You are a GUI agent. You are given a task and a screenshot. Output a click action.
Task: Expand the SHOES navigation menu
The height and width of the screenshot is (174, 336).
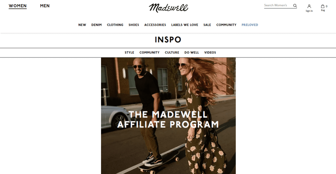click(134, 25)
